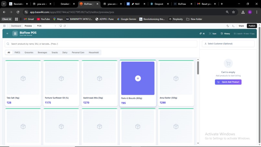Click the product list scrollbar thumb

coord(198,68)
